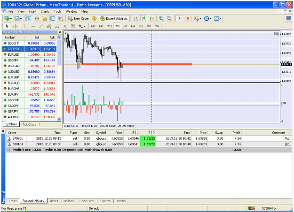Open the Alerts tab
The height and width of the screenshot is (212, 294).
(x=54, y=201)
